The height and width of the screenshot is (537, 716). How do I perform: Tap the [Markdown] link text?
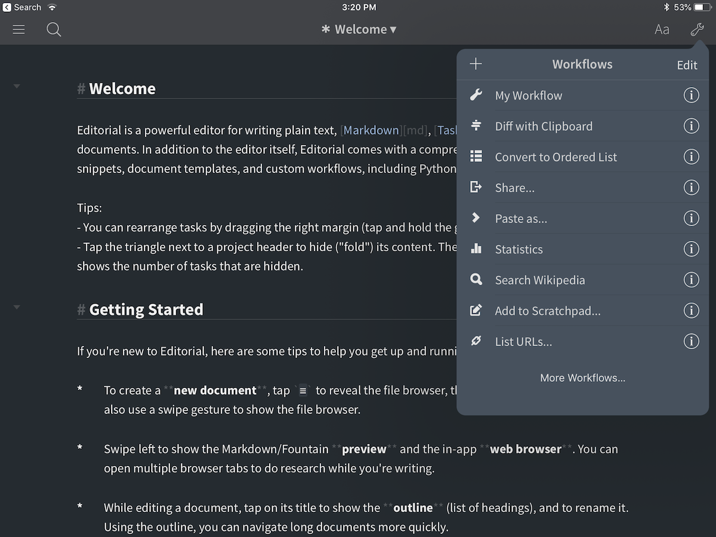371,130
